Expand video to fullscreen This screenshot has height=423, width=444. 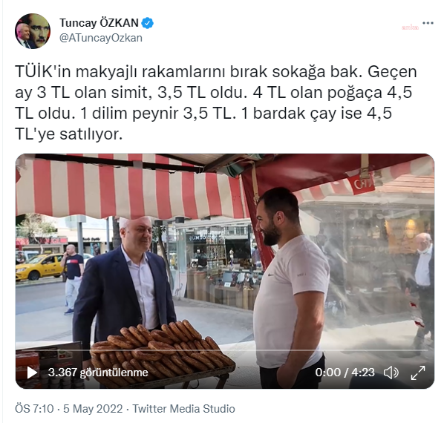coord(418,373)
